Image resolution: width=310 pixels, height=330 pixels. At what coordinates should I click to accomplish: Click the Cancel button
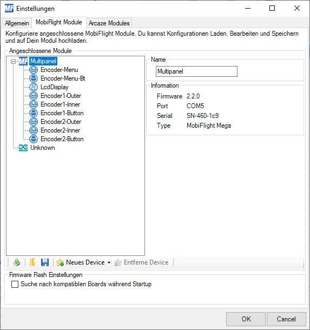tap(286, 319)
